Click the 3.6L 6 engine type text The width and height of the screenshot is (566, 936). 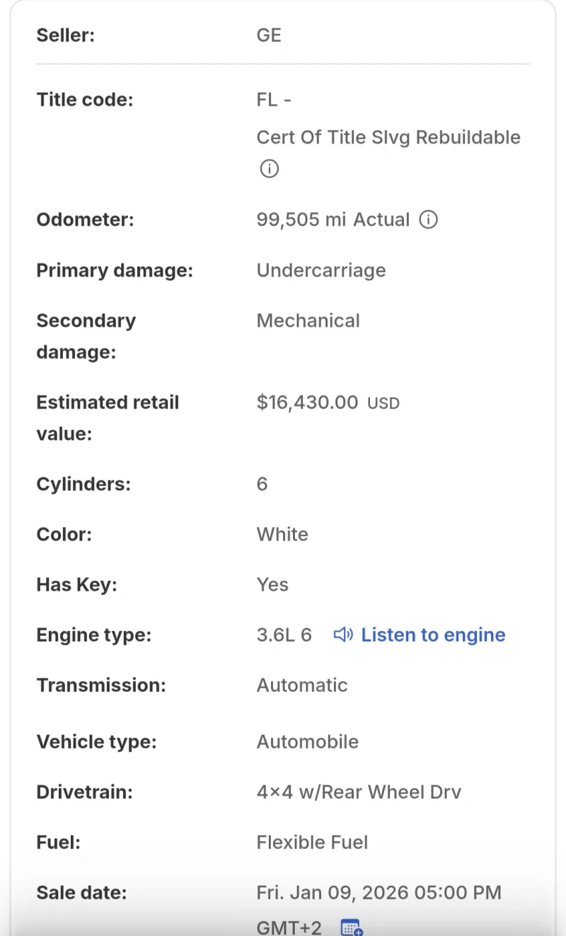(x=284, y=635)
